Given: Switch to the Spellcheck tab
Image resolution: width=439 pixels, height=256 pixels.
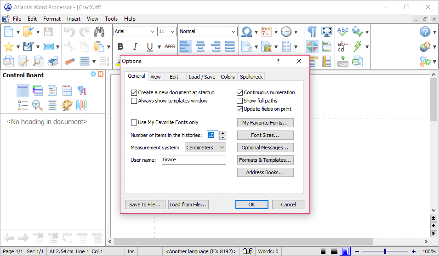Looking at the screenshot, I should [251, 77].
